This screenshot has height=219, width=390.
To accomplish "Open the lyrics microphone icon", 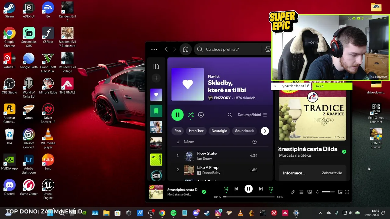I will [x=293, y=192].
